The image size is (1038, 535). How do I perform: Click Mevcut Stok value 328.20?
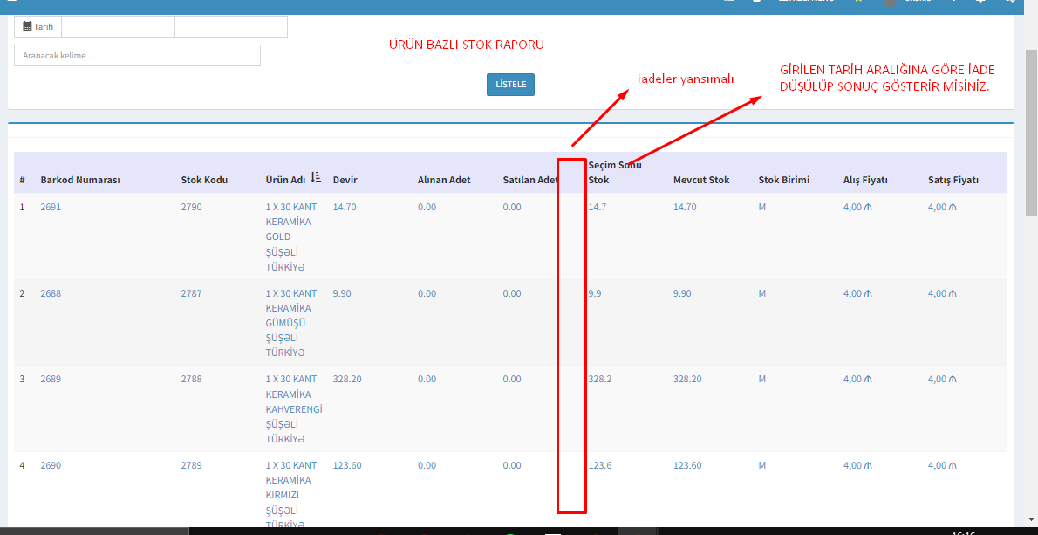[687, 379]
